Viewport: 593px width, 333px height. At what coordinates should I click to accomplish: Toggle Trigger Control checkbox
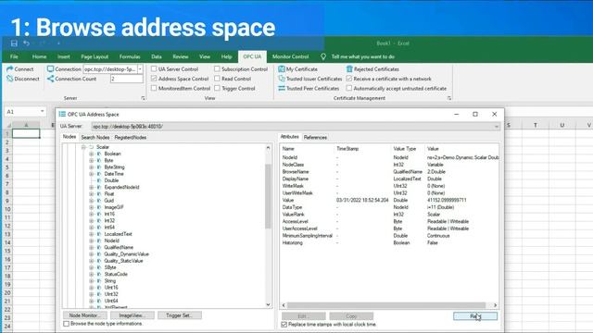[217, 89]
